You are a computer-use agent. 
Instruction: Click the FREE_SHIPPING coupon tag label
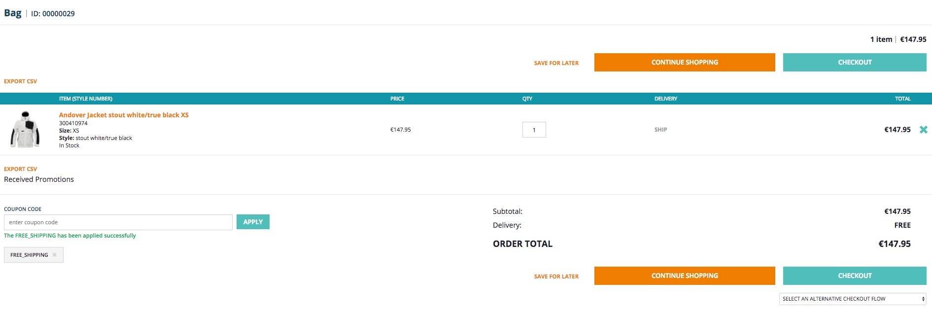[x=29, y=255]
